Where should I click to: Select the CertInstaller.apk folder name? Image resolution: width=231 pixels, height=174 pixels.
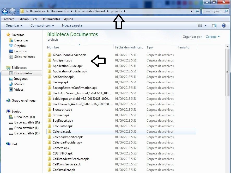tap(64, 170)
